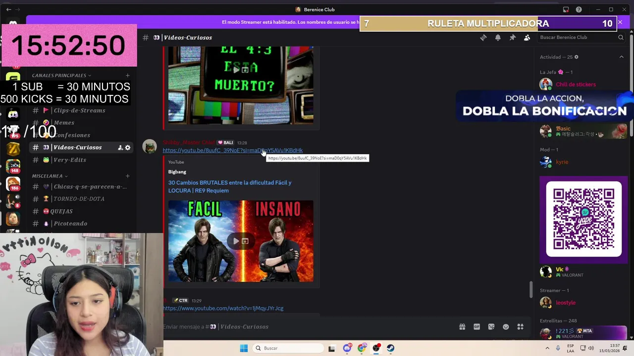
Task: Open server icon with 8 badge
Action: tap(13, 201)
